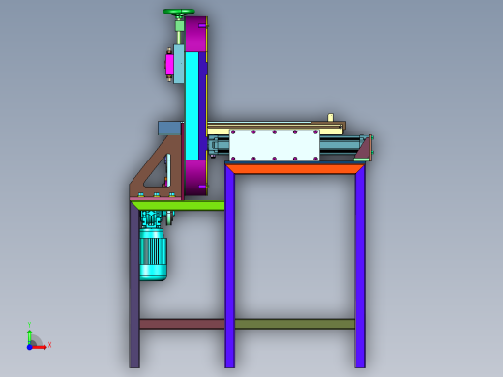
Task: Select the cyan vertical column
Action: coord(192,106)
